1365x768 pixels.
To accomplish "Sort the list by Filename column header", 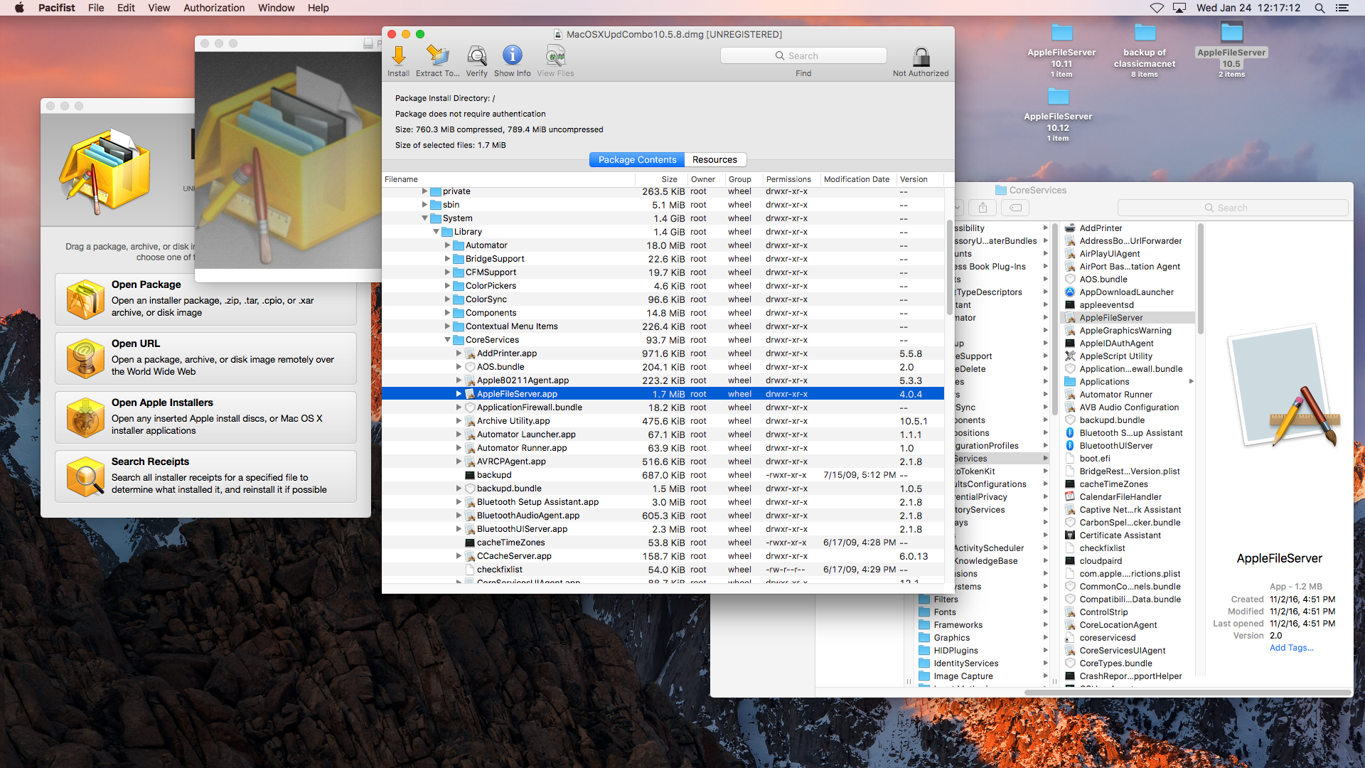I will pos(508,179).
